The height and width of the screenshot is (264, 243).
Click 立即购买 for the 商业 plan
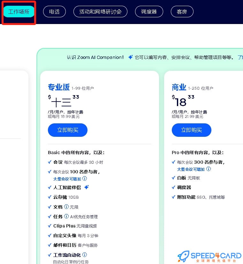(x=192, y=130)
